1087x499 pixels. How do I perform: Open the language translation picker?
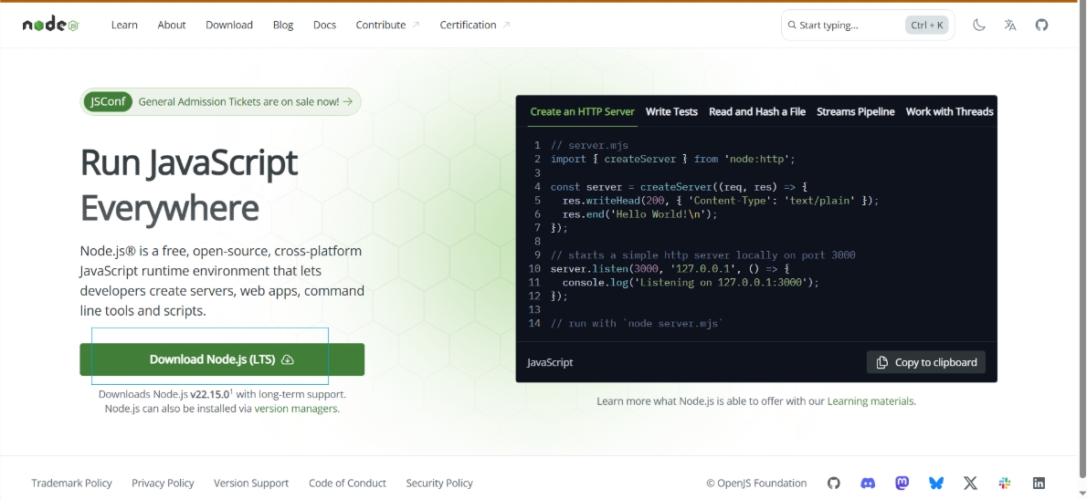(x=1010, y=25)
